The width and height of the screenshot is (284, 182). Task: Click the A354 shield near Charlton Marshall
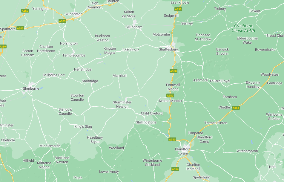tap(175, 169)
